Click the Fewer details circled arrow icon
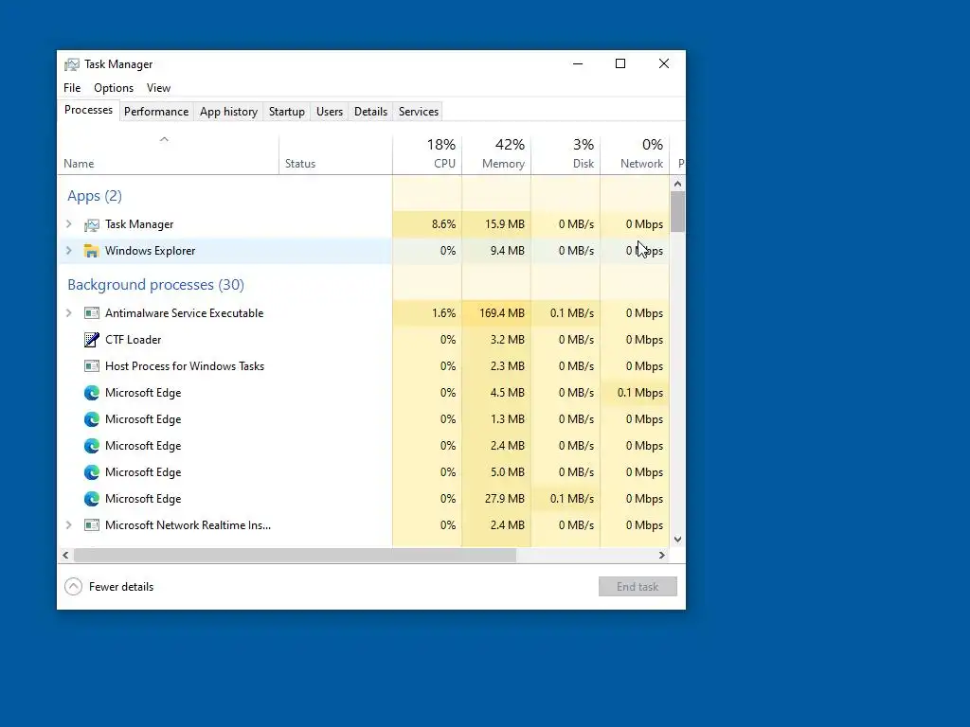Image resolution: width=970 pixels, height=727 pixels. click(x=73, y=587)
